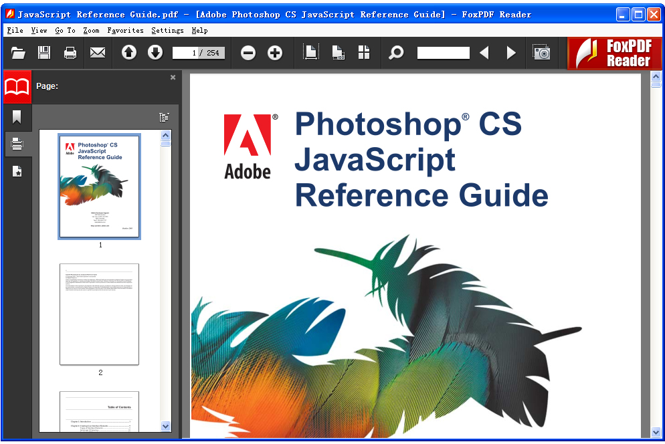Select the actual size 100 view icon

pos(338,53)
